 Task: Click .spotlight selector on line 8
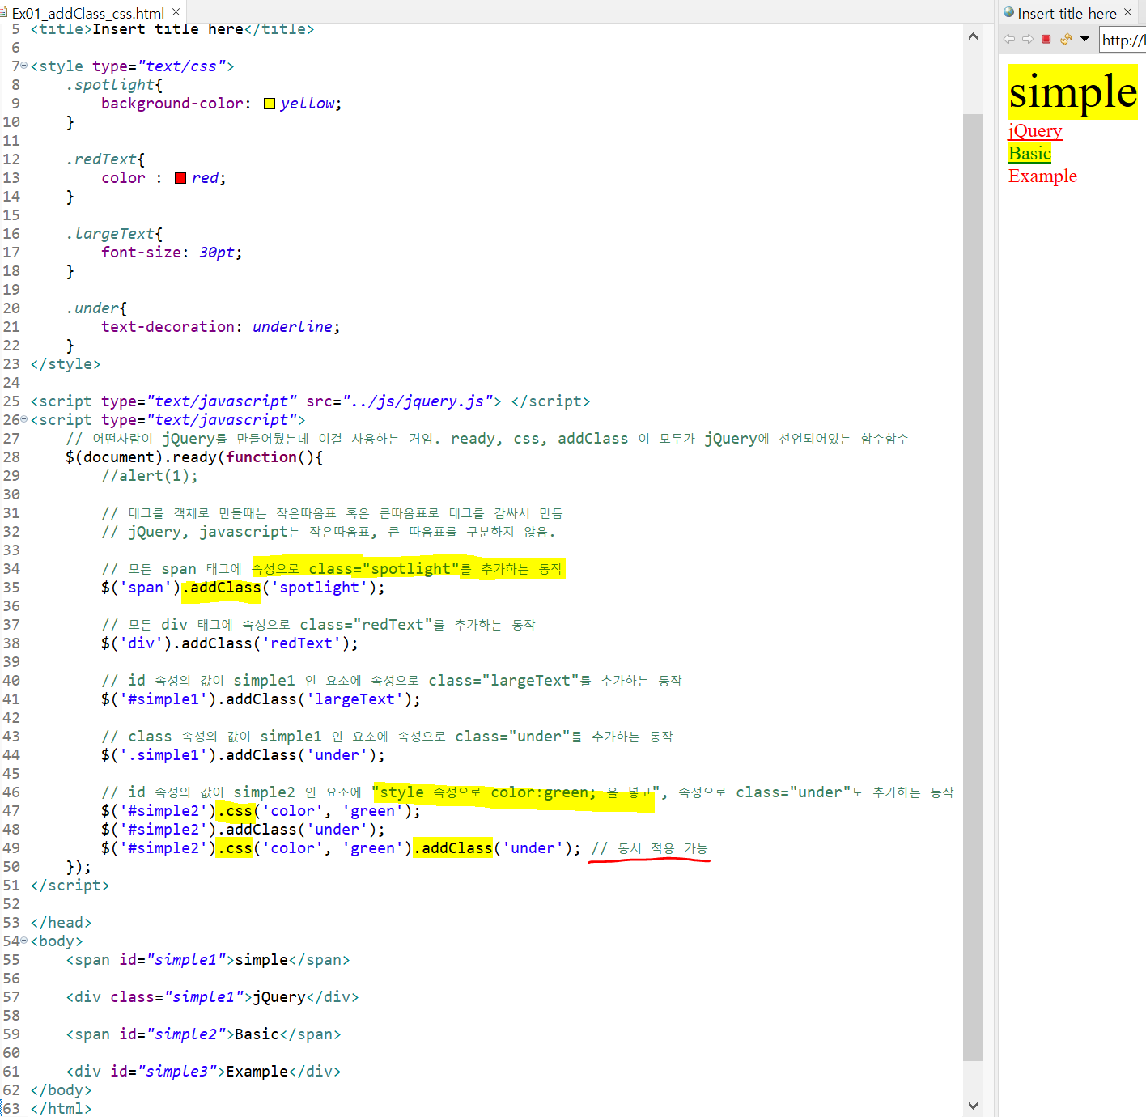tap(110, 85)
